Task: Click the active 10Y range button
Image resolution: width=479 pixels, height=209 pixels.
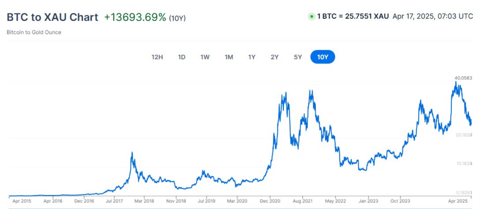Action: (323, 57)
